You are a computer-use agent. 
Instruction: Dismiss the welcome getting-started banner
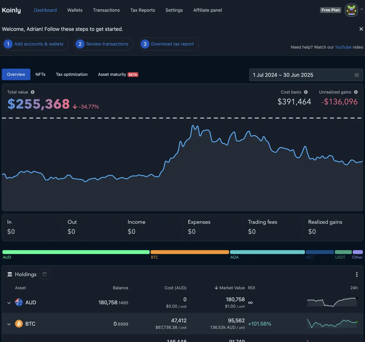pyautogui.click(x=361, y=29)
